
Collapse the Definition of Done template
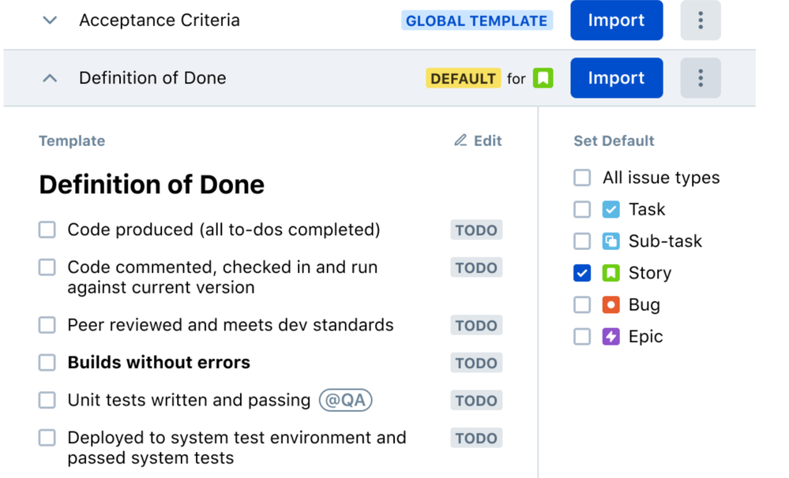pos(50,78)
